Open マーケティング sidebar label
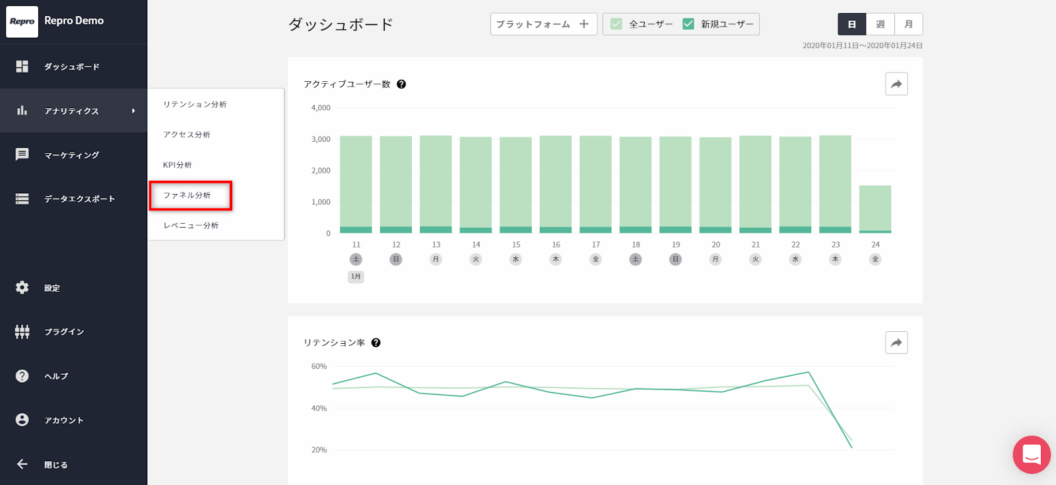This screenshot has width=1056, height=485. (x=72, y=155)
